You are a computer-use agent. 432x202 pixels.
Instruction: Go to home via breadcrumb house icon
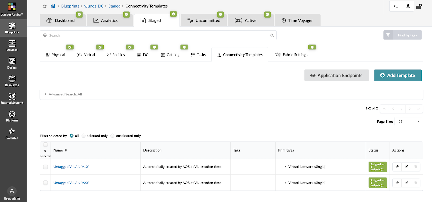click(53, 6)
